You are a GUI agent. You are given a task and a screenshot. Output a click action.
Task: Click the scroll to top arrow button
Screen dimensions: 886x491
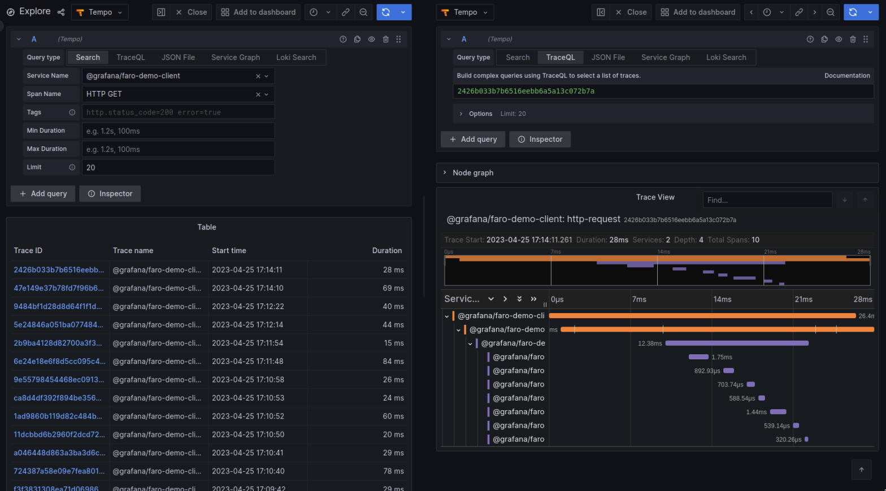[x=861, y=470]
